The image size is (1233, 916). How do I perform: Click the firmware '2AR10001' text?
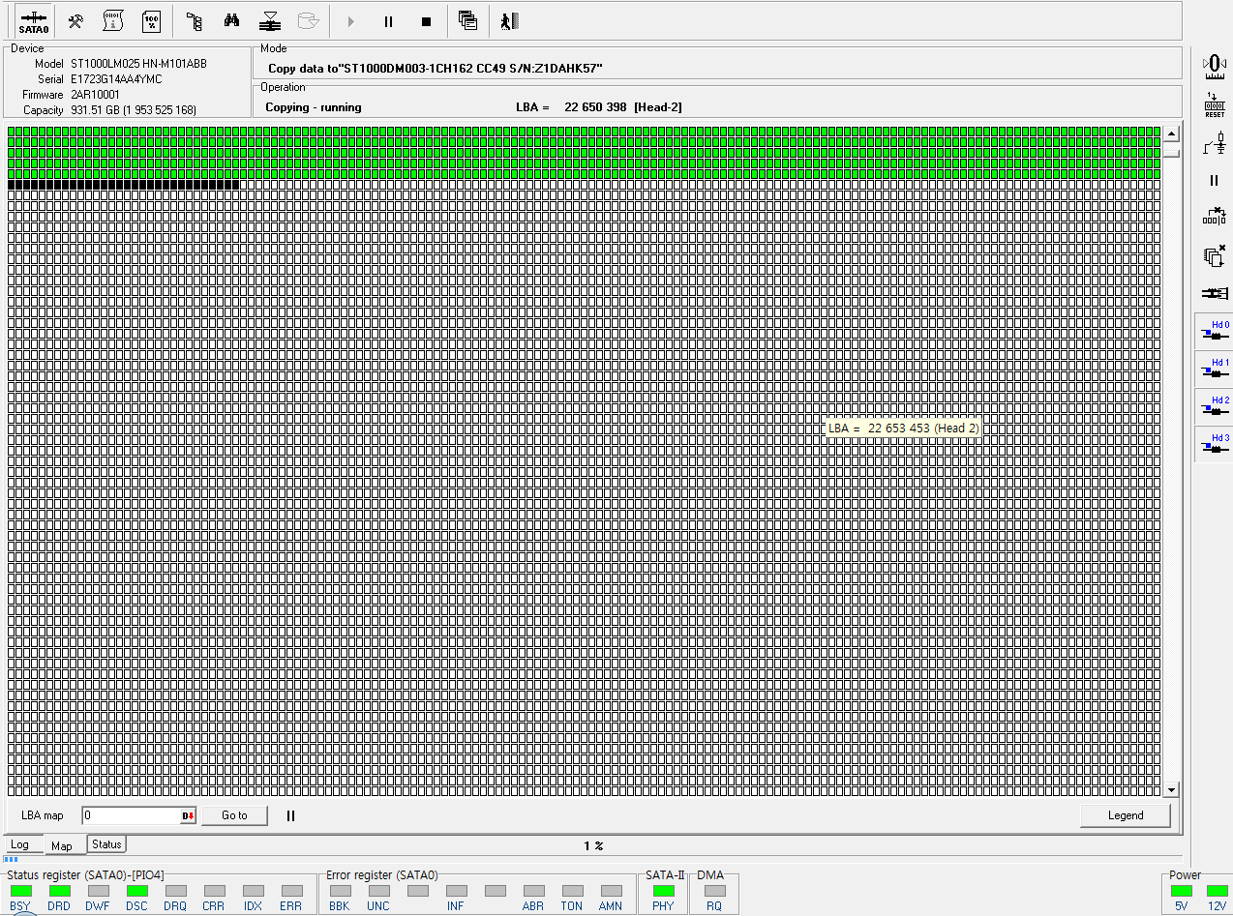click(95, 94)
